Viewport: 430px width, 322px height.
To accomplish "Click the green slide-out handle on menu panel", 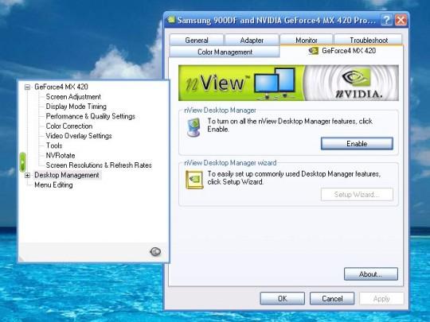I will [22, 162].
